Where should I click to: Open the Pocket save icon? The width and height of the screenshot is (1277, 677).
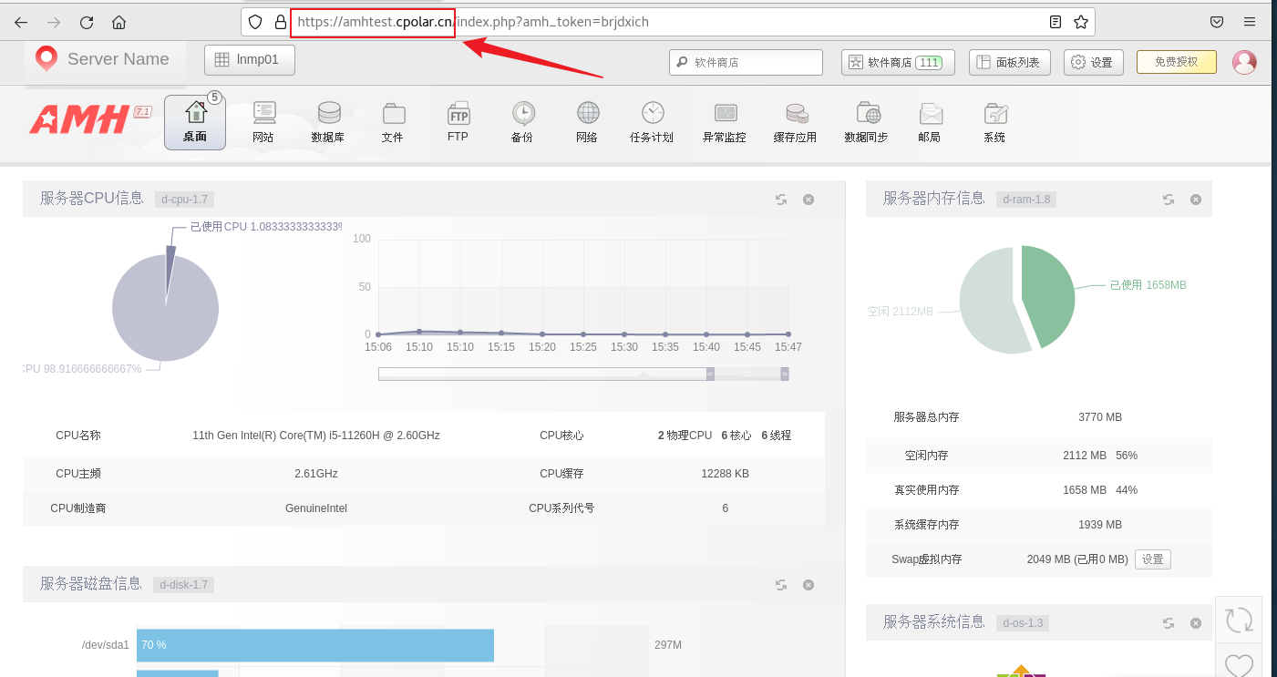click(1216, 22)
